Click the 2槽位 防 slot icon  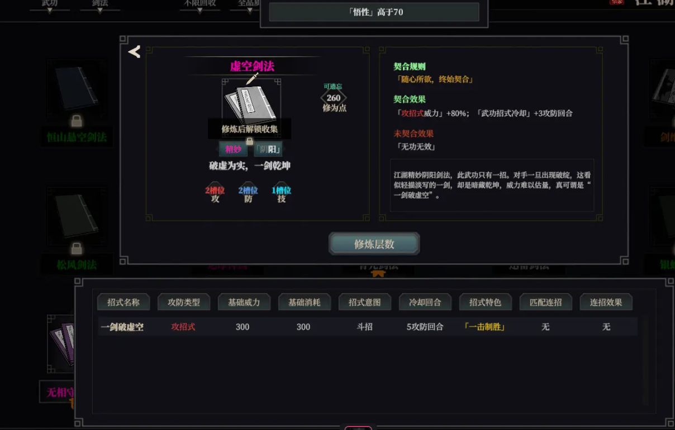248,193
